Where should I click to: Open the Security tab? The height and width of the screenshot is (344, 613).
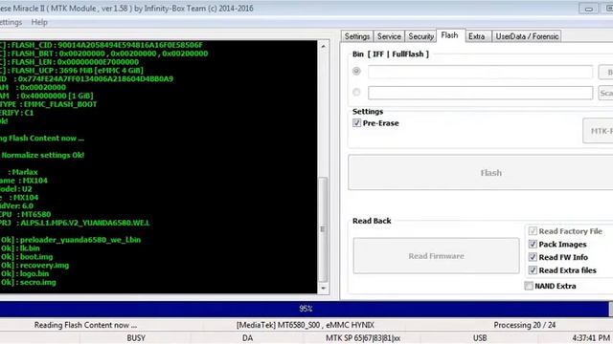click(x=421, y=36)
